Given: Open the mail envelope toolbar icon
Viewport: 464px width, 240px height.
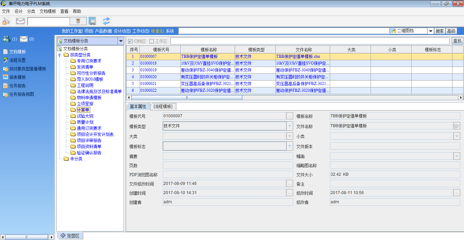Looking at the screenshot, I should click(20, 21).
